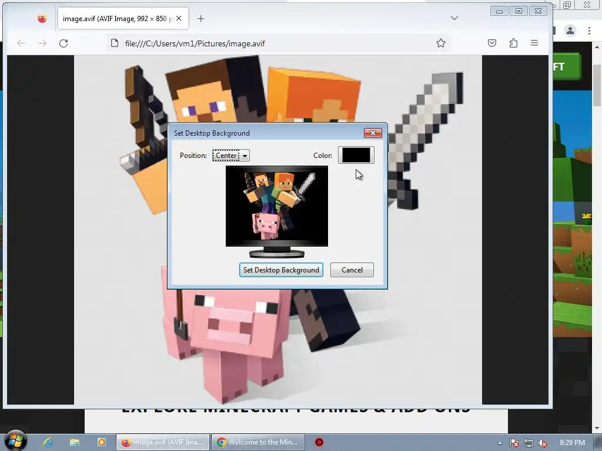Open the Chrome three-dot menu
Viewport: 602px width, 451px height.
point(589,31)
